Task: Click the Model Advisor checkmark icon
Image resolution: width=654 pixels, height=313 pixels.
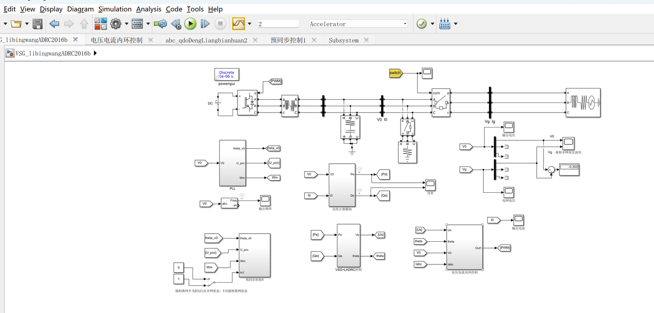Action: [x=421, y=24]
